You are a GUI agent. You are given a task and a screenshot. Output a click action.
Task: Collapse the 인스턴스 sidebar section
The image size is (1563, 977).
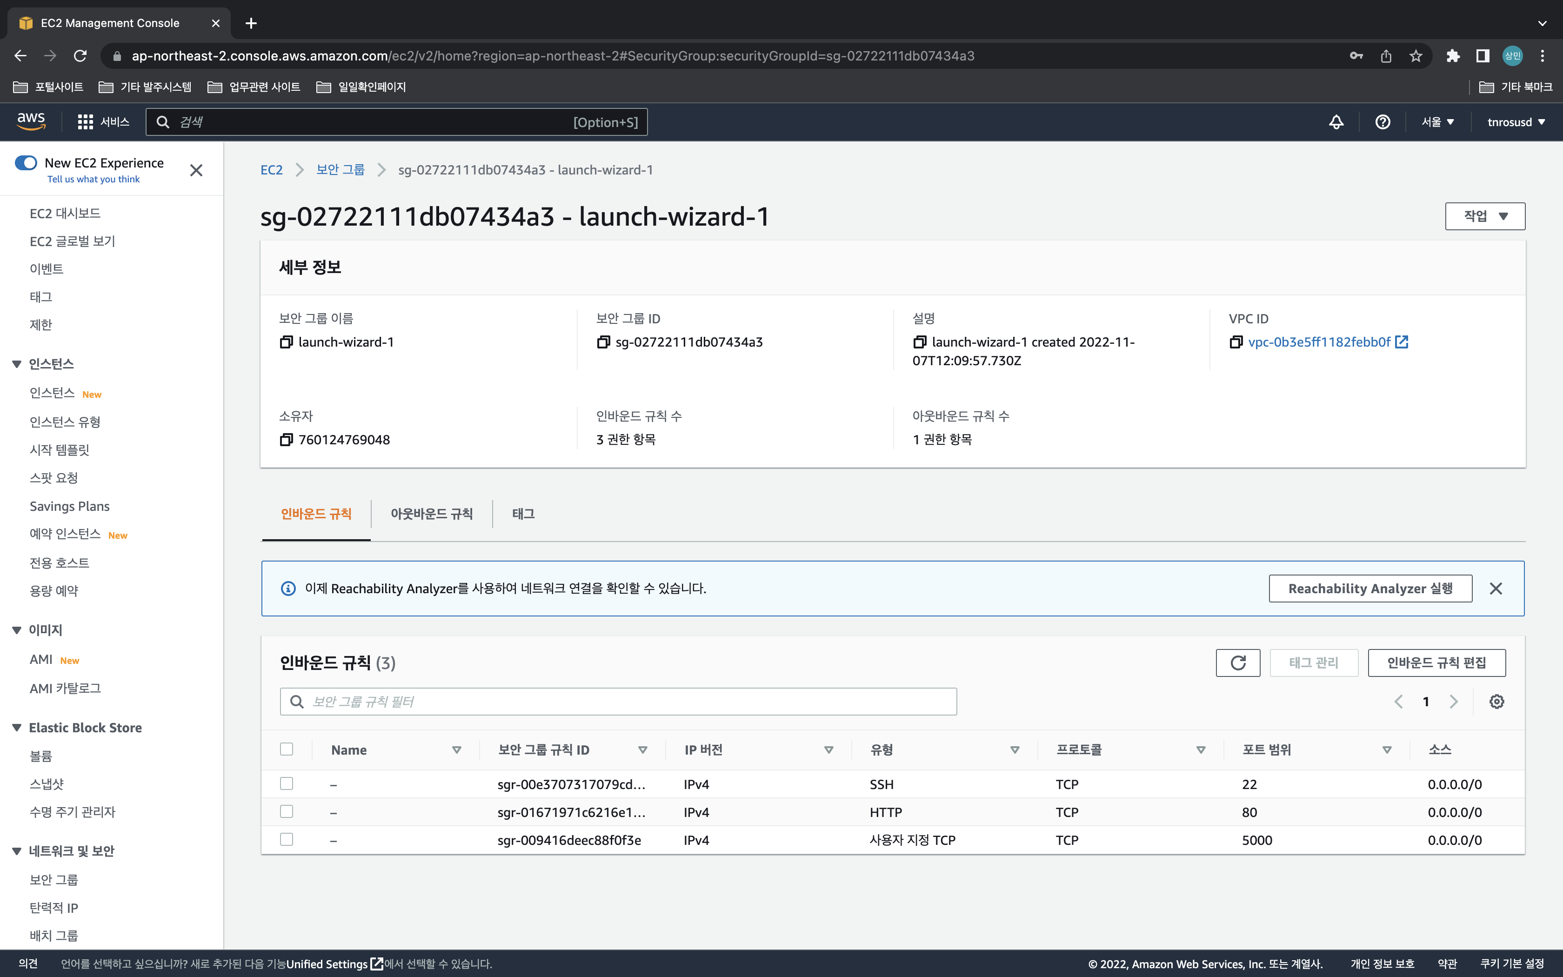click(17, 364)
